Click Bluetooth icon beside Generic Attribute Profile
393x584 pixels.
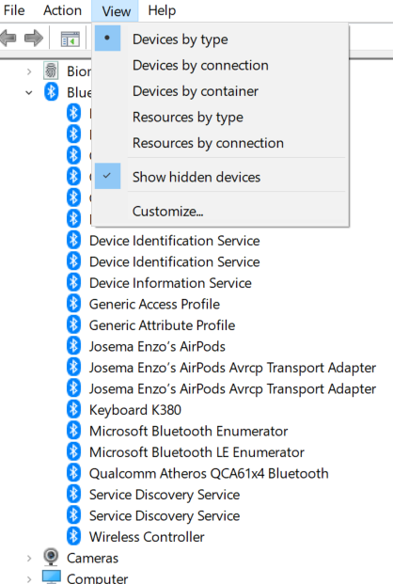pyautogui.click(x=73, y=324)
